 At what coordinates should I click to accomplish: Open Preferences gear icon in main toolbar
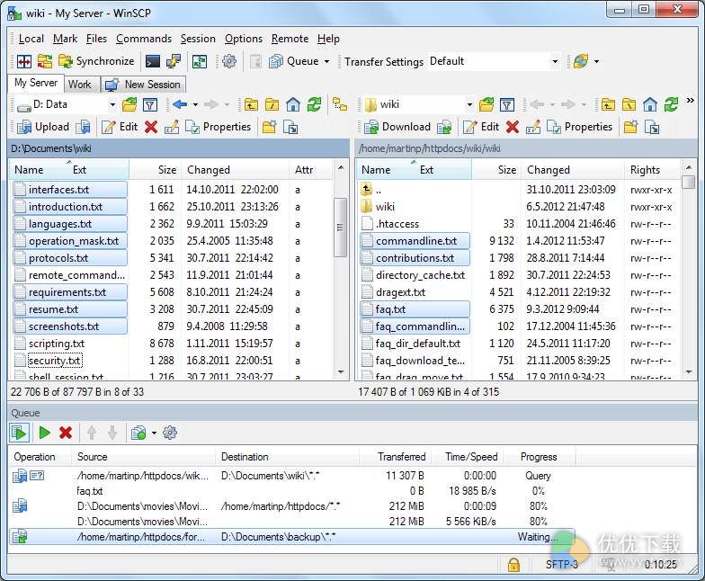(x=229, y=61)
